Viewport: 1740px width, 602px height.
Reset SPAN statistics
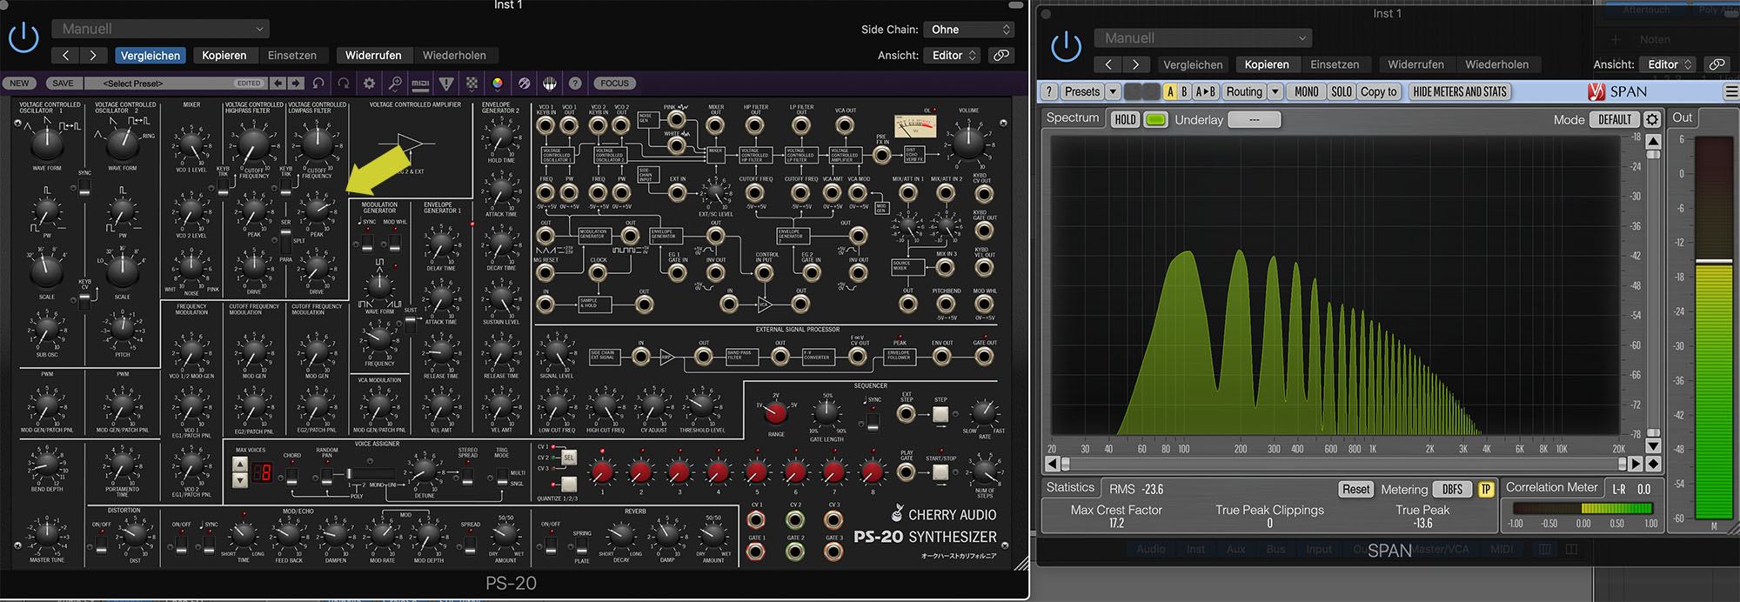[1355, 489]
